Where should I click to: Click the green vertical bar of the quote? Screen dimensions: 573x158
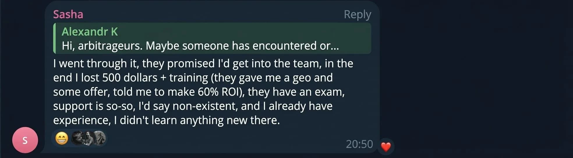click(54, 38)
